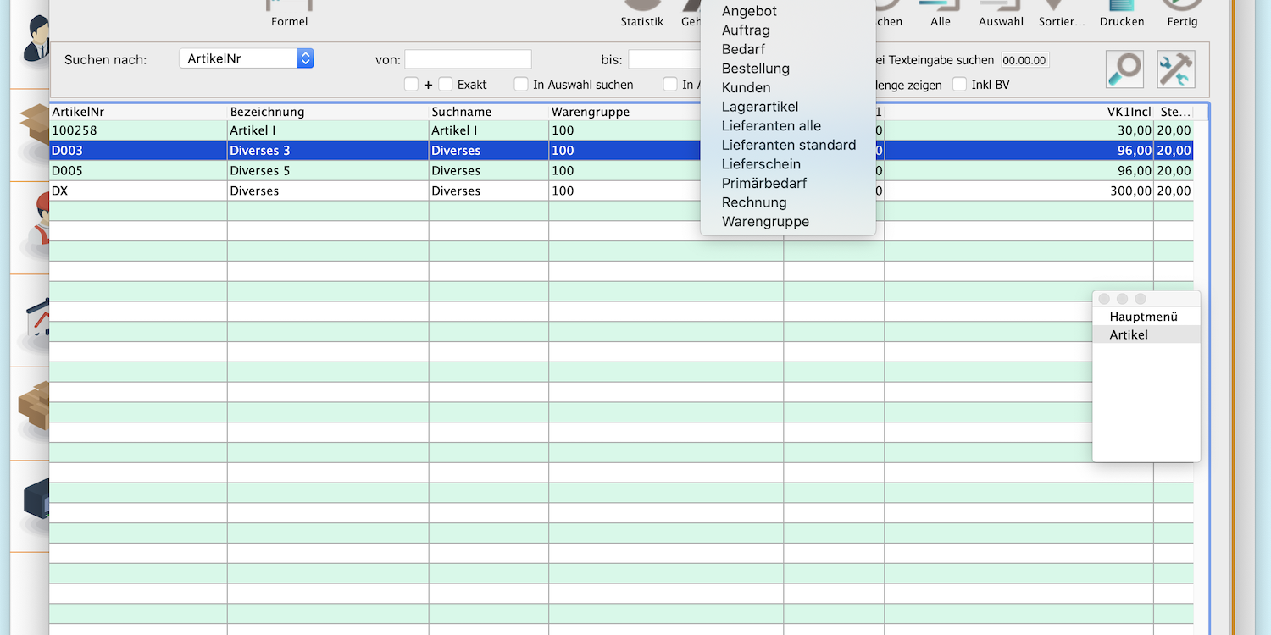Click the Bezeichnung cell Diverses 5
Viewport: 1271px width, 635px height.
pos(328,171)
